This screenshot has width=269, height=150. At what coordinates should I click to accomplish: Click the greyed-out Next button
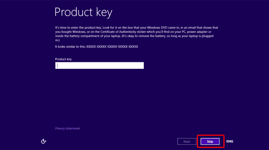pyautogui.click(x=187, y=141)
